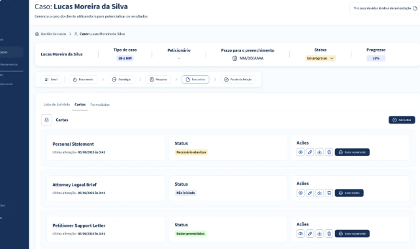Screen dimensions: 420x249
Task: Open the documentos item in sidebar
Action: pos(9,64)
